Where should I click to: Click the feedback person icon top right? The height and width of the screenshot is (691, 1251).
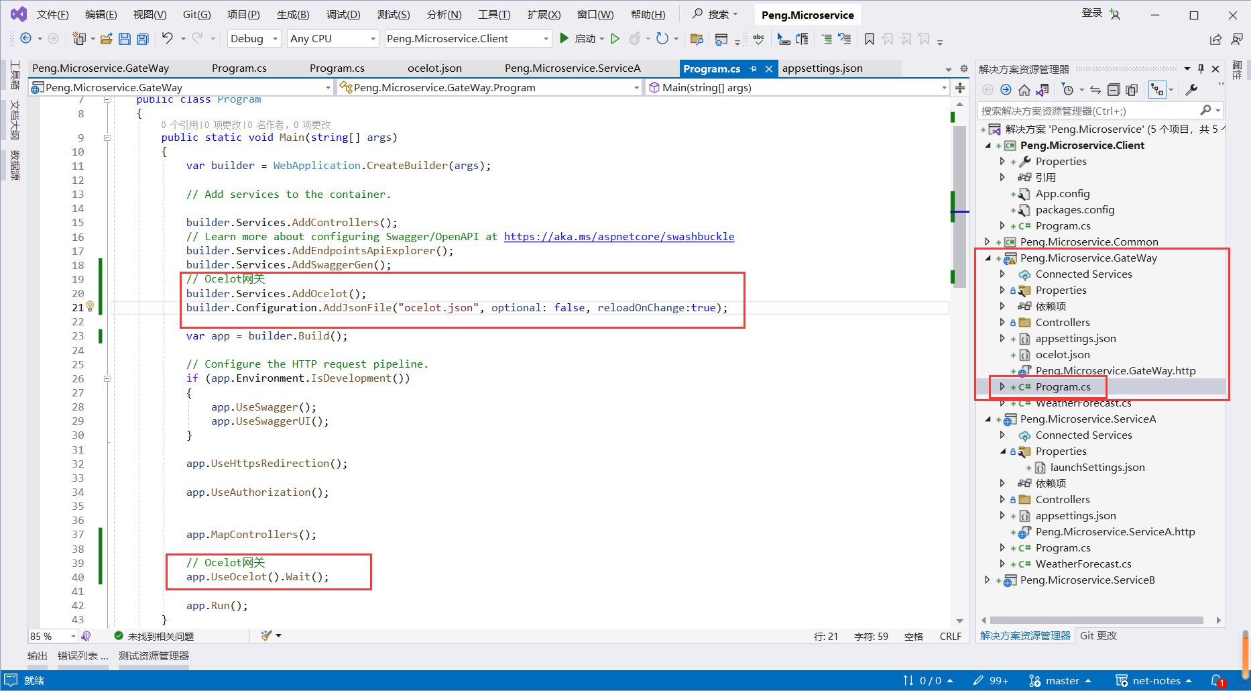point(1237,39)
